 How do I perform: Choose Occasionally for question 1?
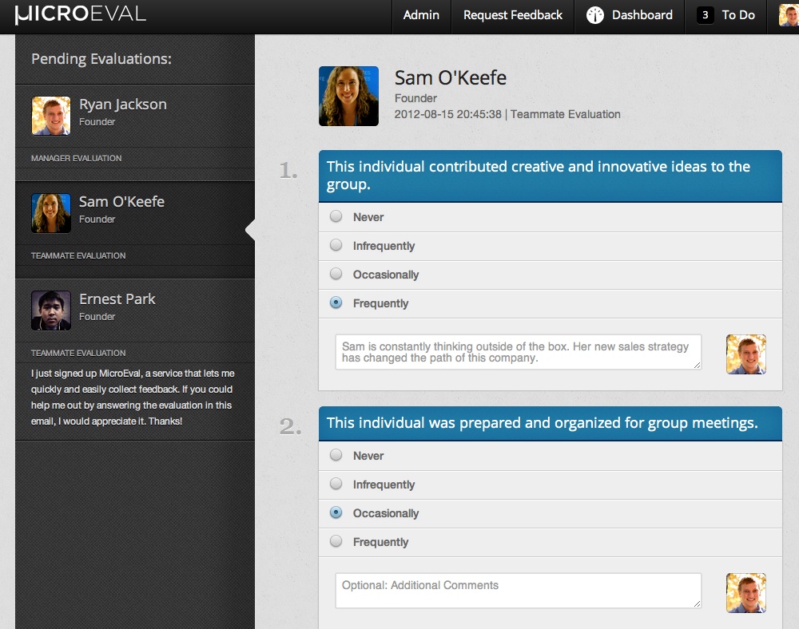[336, 274]
